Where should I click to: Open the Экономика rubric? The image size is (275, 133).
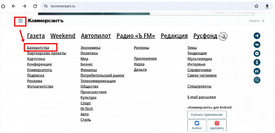(91, 48)
